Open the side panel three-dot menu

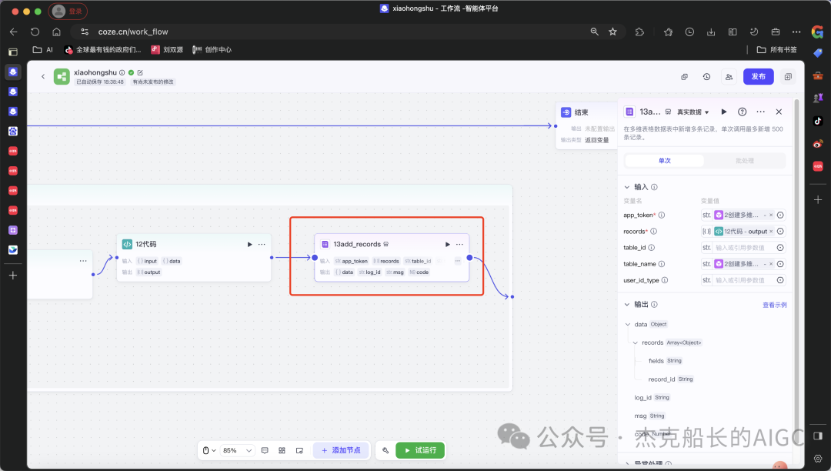pyautogui.click(x=760, y=112)
